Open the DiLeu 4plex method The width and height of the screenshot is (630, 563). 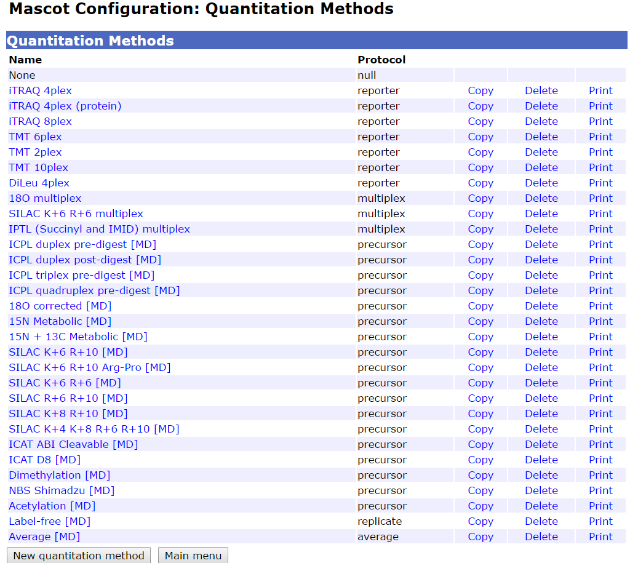point(39,183)
